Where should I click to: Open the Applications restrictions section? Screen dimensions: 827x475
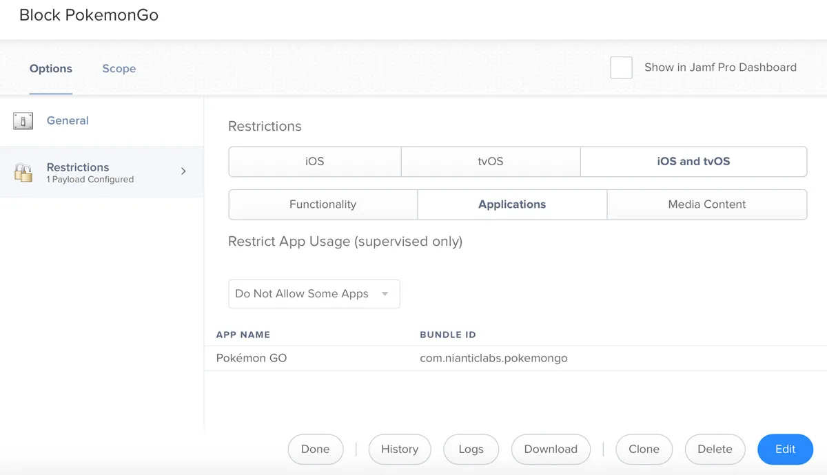coord(512,204)
